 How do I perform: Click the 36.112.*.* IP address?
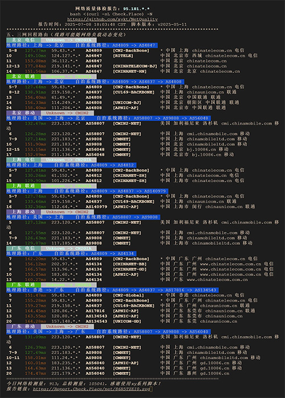point(64,61)
